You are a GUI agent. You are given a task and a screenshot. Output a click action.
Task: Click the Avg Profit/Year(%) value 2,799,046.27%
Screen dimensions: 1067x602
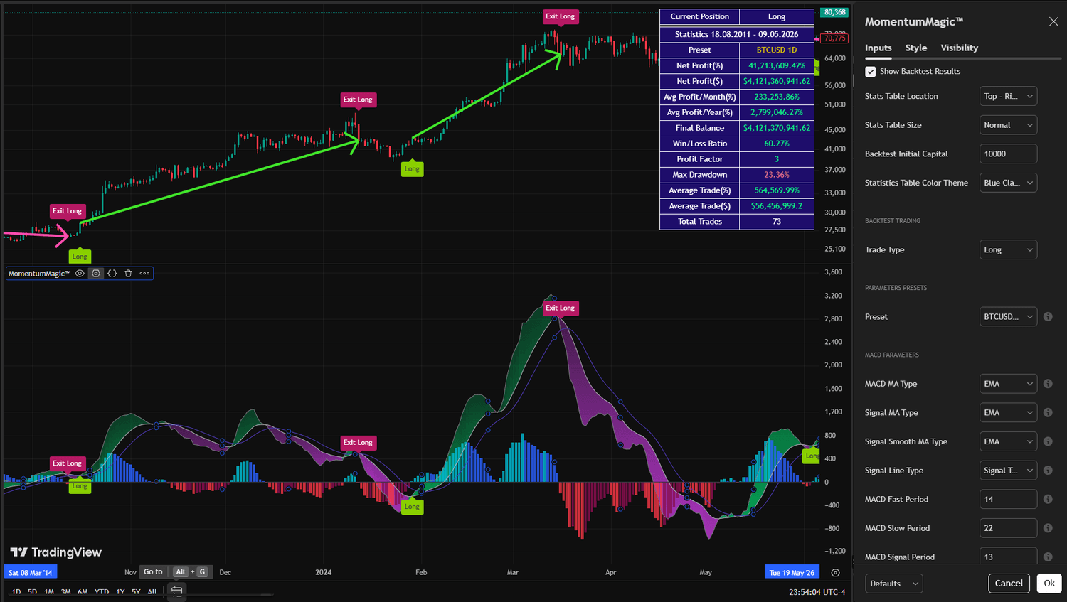pos(777,112)
